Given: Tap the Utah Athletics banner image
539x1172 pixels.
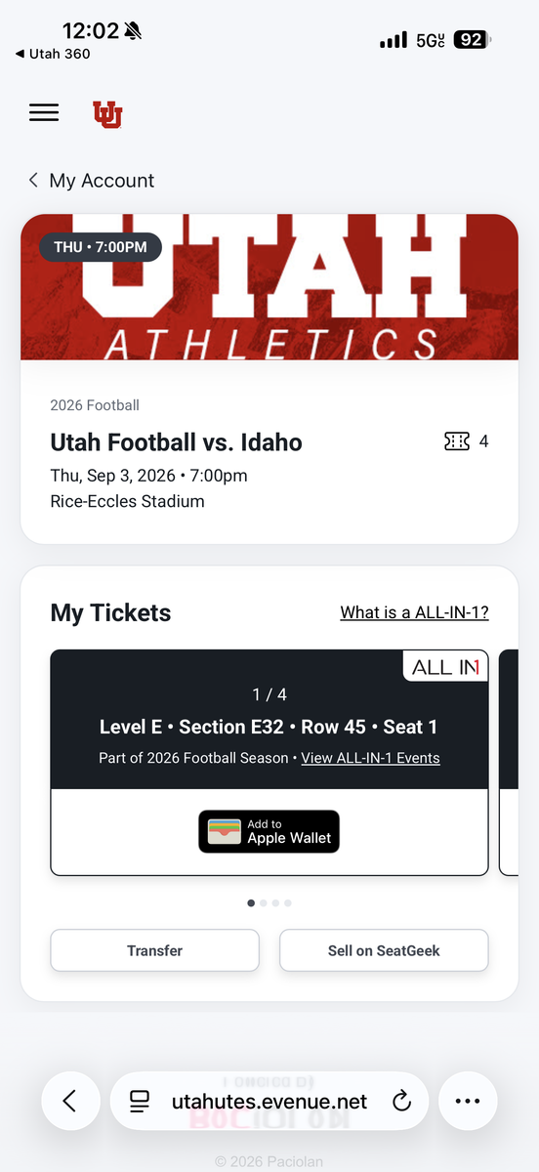Looking at the screenshot, I should tap(269, 287).
